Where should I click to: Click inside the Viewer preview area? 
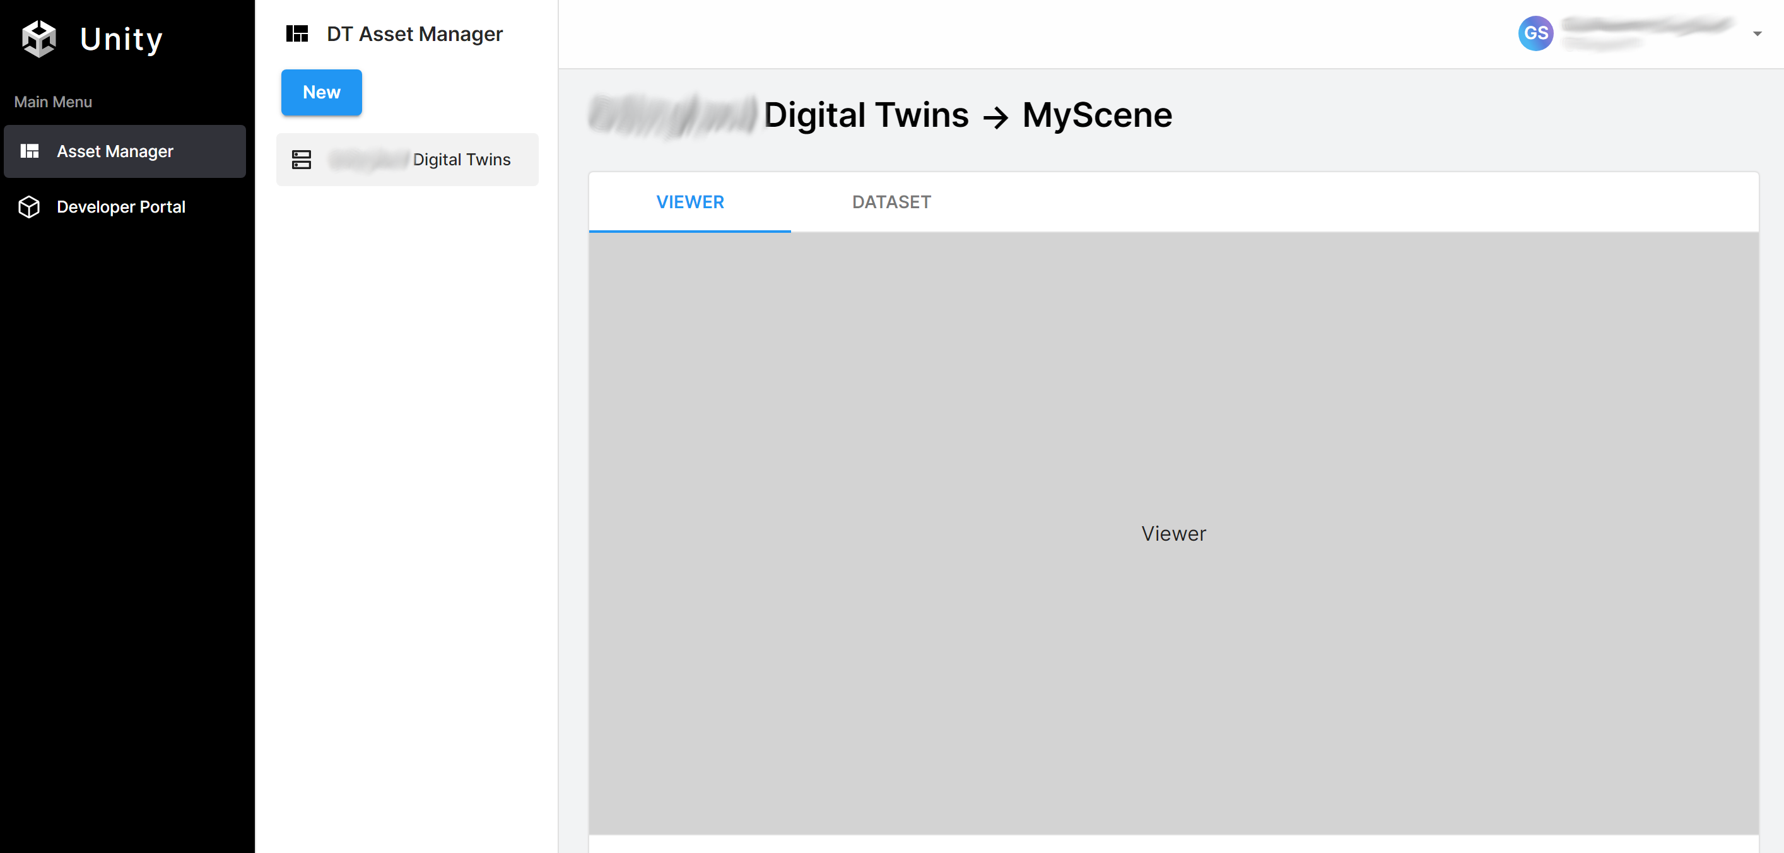(1173, 533)
